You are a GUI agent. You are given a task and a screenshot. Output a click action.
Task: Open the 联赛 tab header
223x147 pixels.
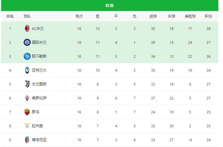(109, 6)
